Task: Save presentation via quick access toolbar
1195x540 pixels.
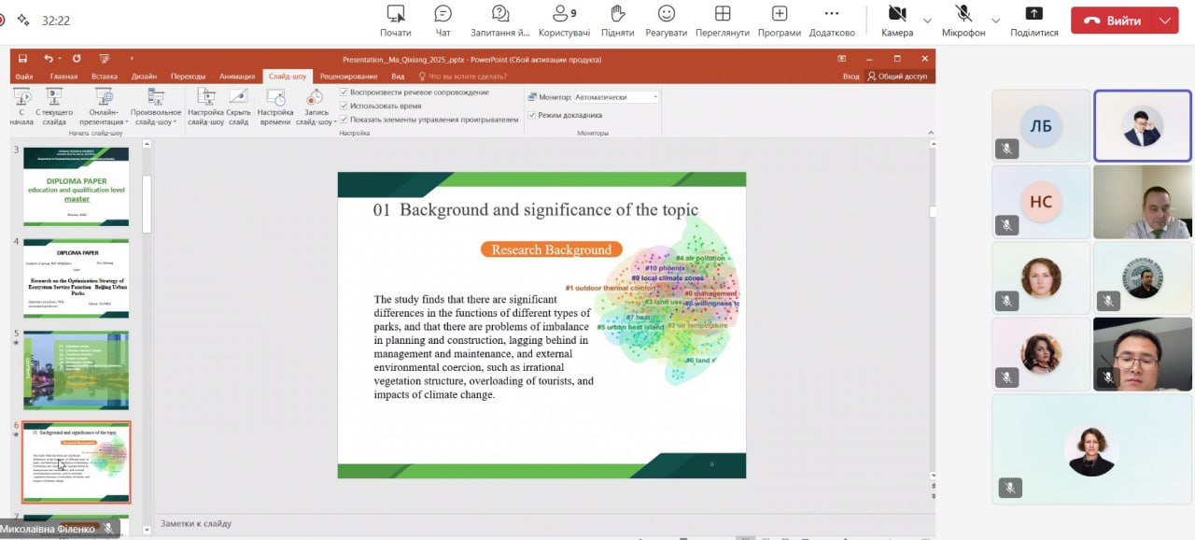Action: [x=22, y=59]
